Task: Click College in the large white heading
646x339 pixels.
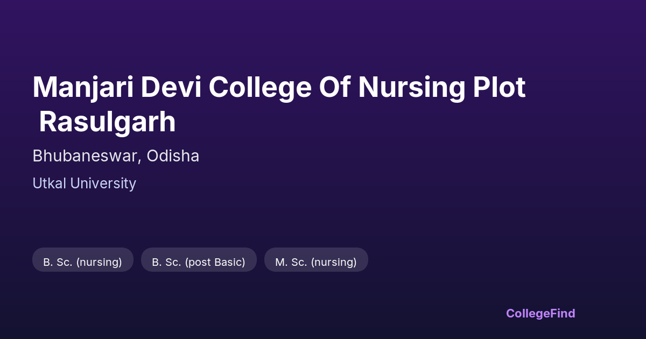Action: 260,87
